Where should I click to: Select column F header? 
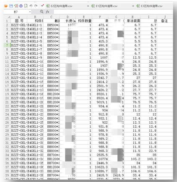(100, 17)
